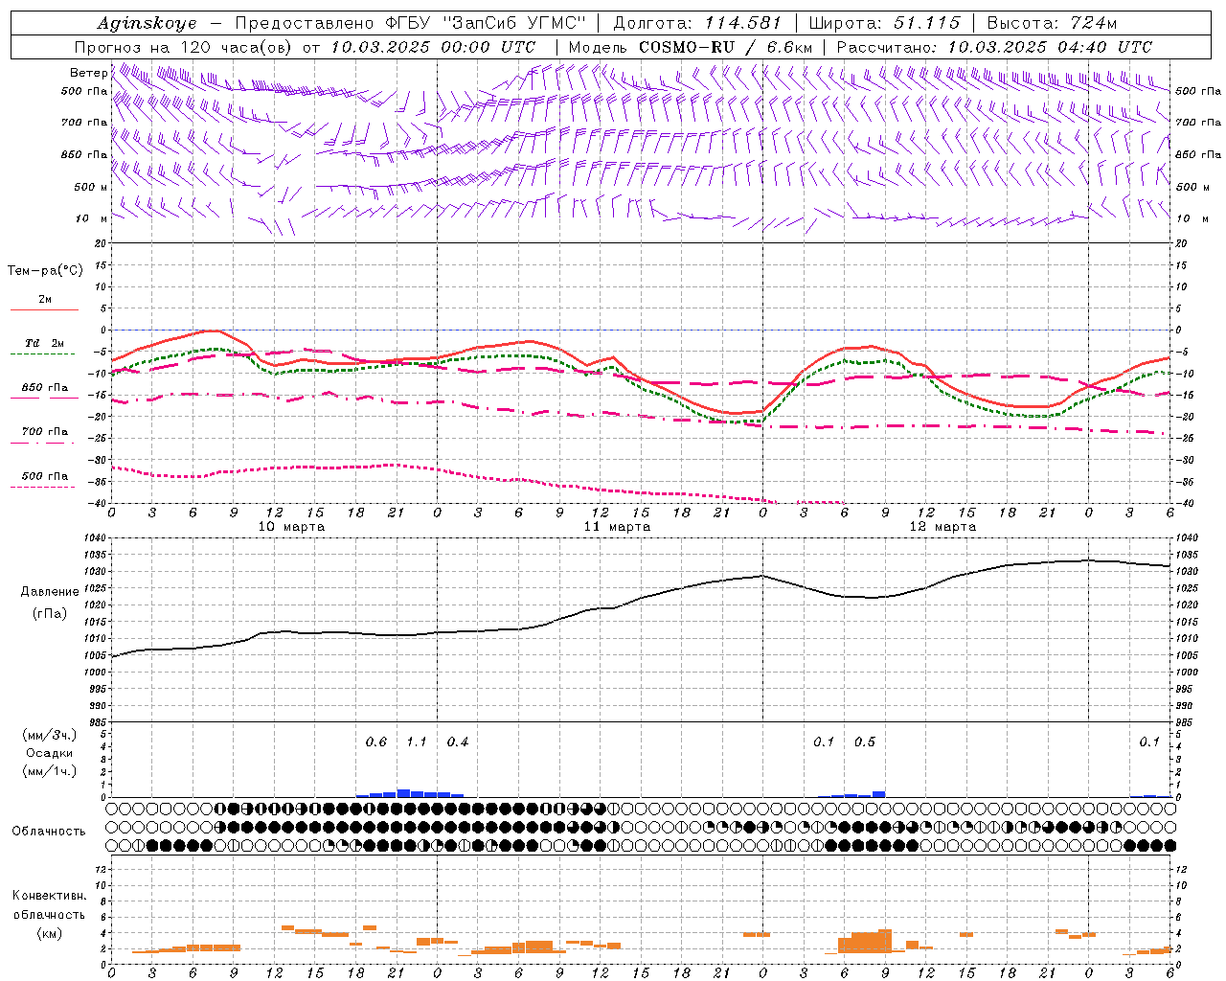Click the solid line sample under the 2м legend

[44, 310]
